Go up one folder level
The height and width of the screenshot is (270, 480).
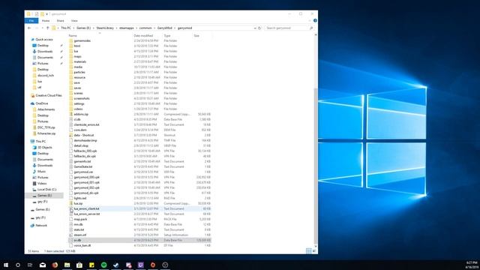48,28
